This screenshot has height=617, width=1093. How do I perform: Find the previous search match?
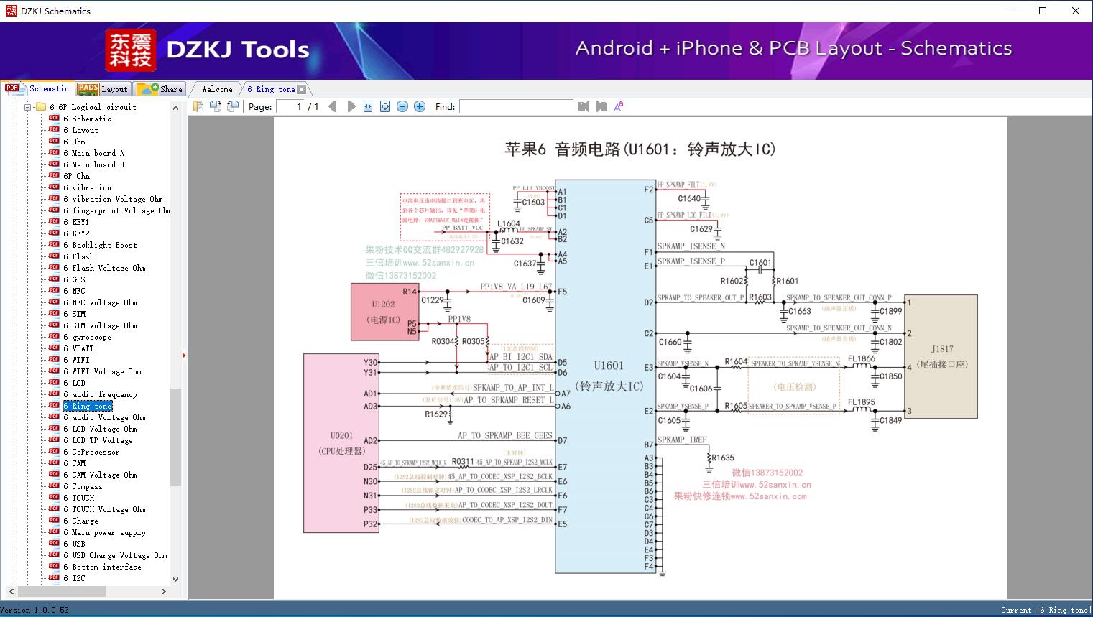584,106
